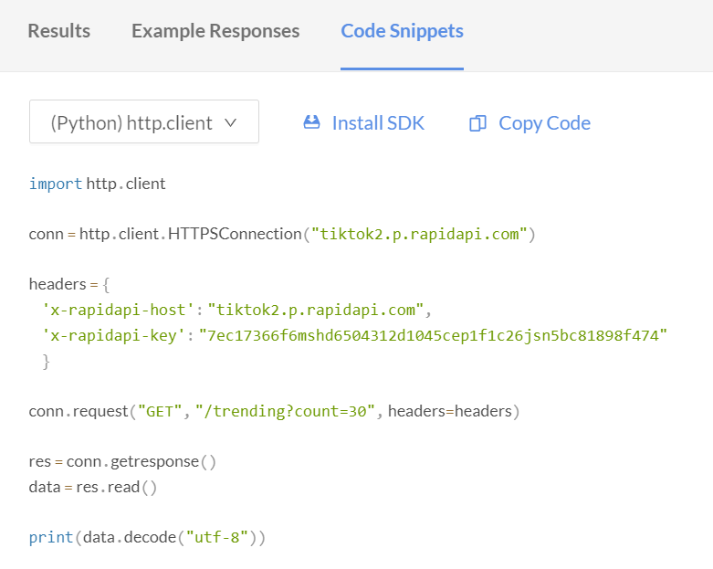Viewport: 713px width, 569px height.
Task: Open the (Python) http.client language dropdown
Action: (x=144, y=121)
